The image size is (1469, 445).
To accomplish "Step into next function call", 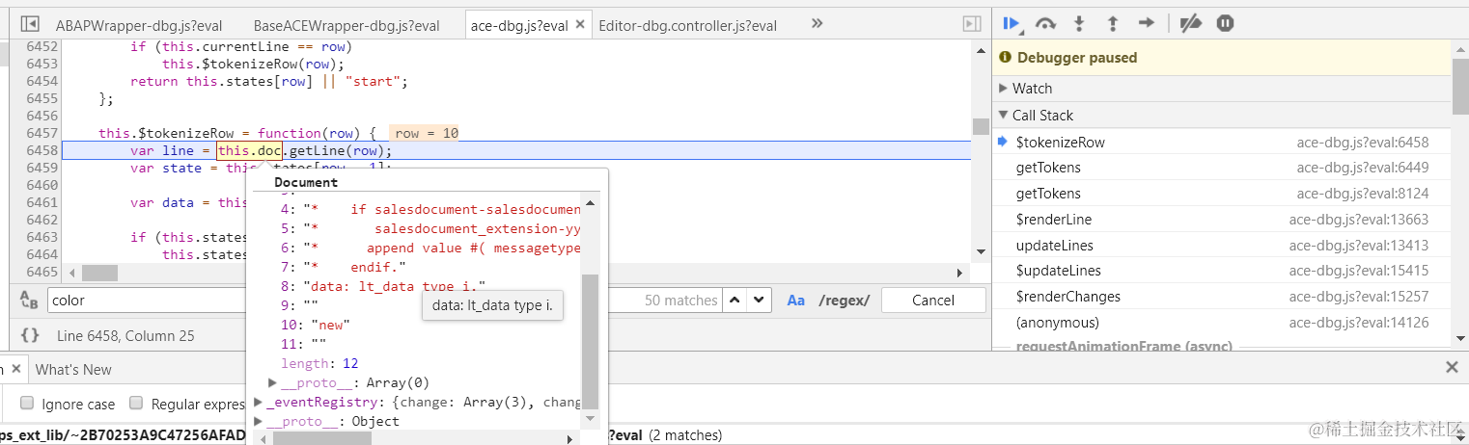I will (x=1079, y=22).
